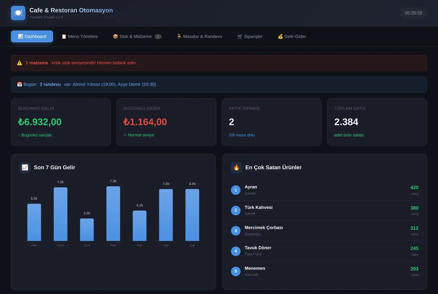The width and height of the screenshot is (438, 294).
Task: Select the Ayran product name
Action: tap(251, 187)
